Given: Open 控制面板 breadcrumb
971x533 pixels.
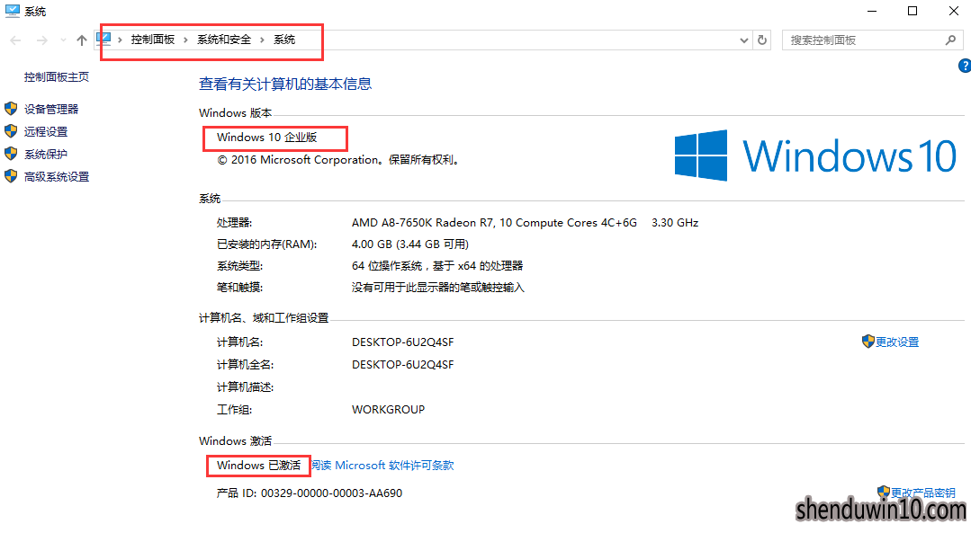Looking at the screenshot, I should coord(153,40).
